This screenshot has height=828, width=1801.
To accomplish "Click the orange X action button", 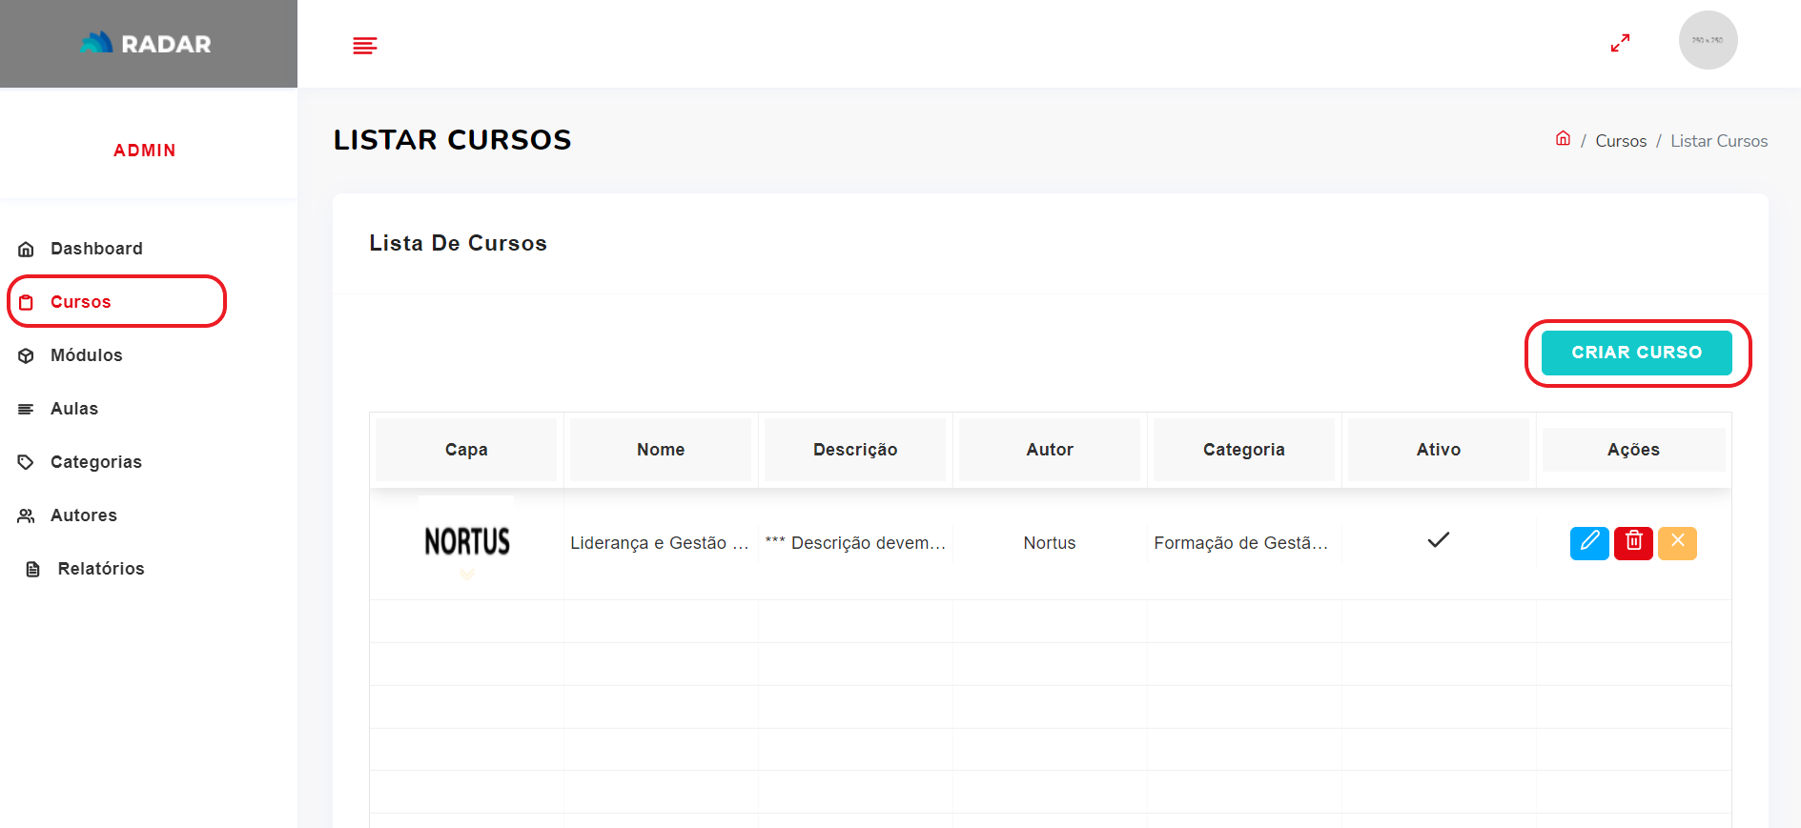I will tap(1677, 543).
